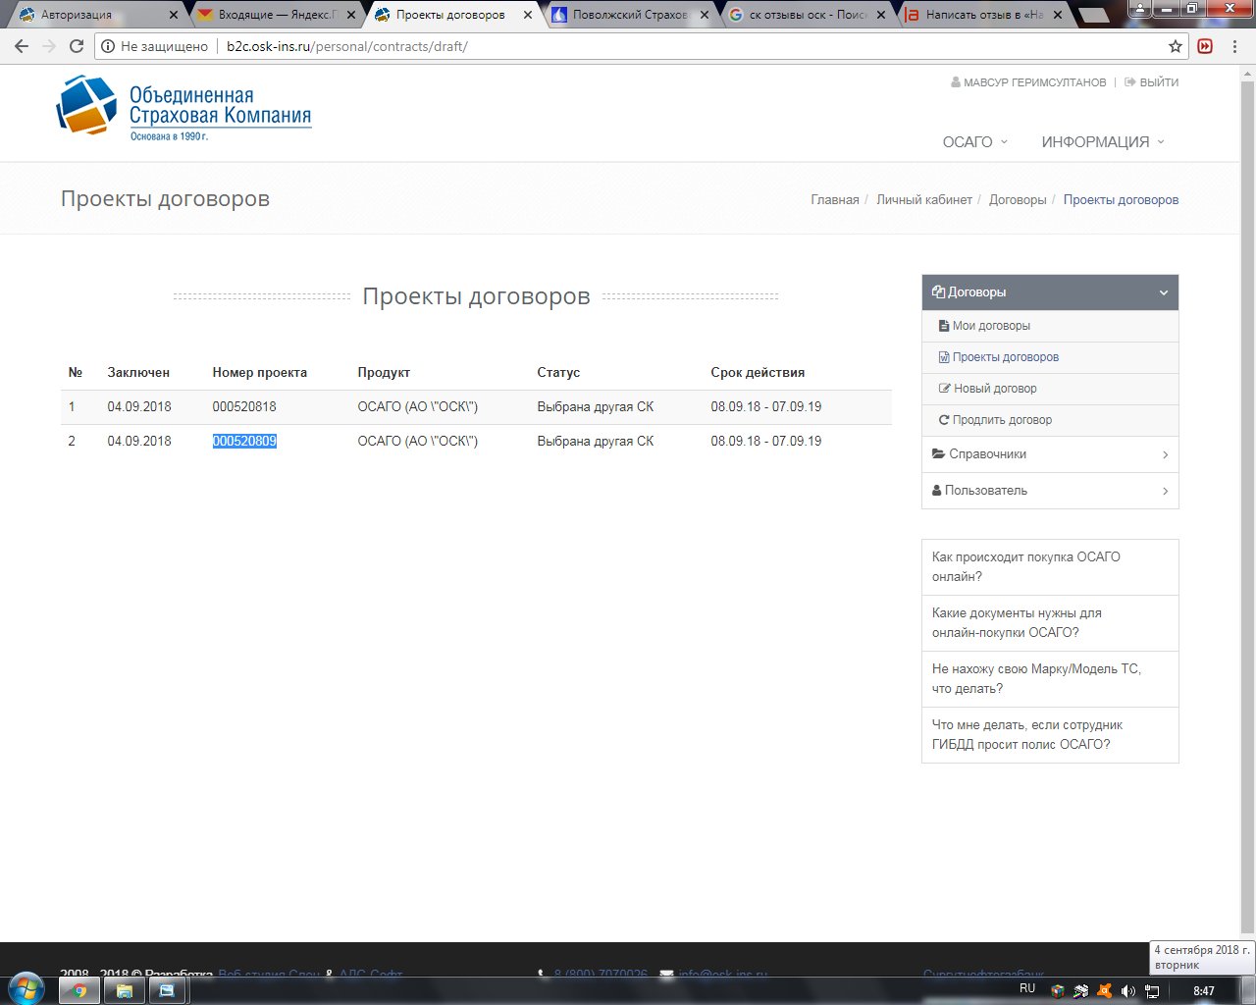
Task: Click the site info icon in the address bar
Action: point(107,46)
